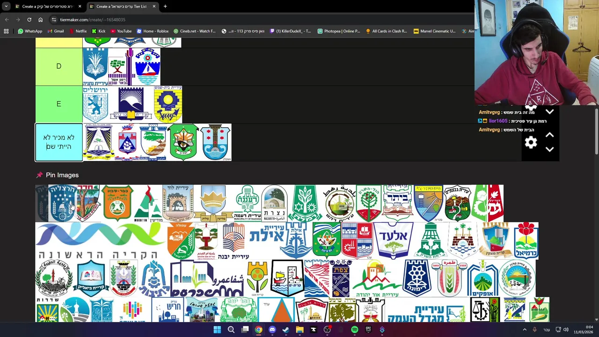
Task: Open Discord from the taskbar
Action: tap(272, 330)
